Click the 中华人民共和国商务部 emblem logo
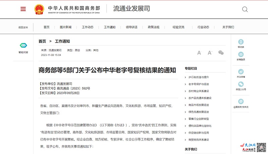Viewport: 268px width, 154px height. coord(41,9)
